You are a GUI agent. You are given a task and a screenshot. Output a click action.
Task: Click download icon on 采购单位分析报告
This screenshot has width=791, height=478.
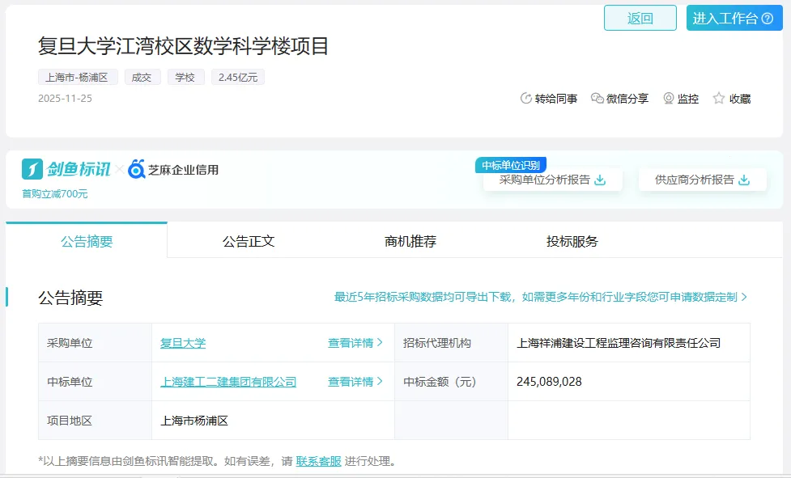[x=600, y=180]
